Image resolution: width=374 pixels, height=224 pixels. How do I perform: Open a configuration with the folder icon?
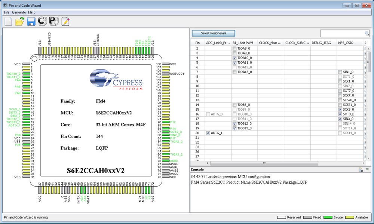click(x=19, y=21)
